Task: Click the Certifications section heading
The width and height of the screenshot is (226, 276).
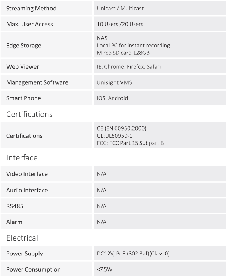Action: (x=29, y=114)
